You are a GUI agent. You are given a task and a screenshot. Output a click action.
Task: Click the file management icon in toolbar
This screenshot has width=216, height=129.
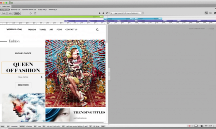pyautogui.click(x=215, y=13)
